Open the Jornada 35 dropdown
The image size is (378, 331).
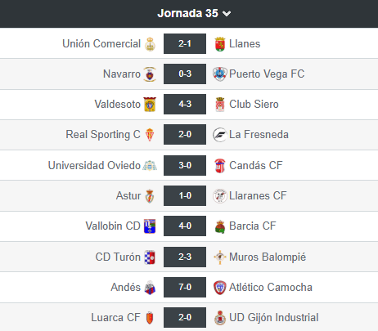[194, 13]
